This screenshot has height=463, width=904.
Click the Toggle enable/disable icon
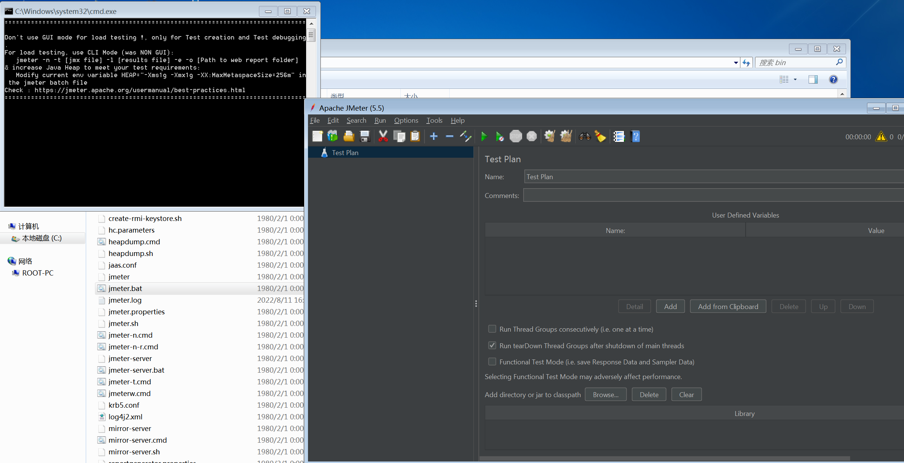pos(466,136)
